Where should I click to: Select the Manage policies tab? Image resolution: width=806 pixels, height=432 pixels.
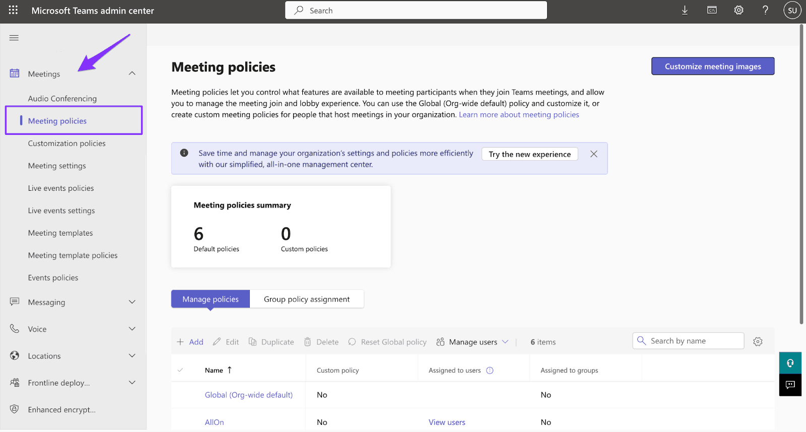click(211, 299)
